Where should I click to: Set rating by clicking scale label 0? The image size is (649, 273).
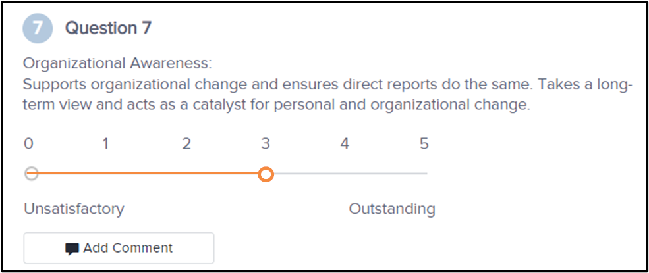[28, 144]
